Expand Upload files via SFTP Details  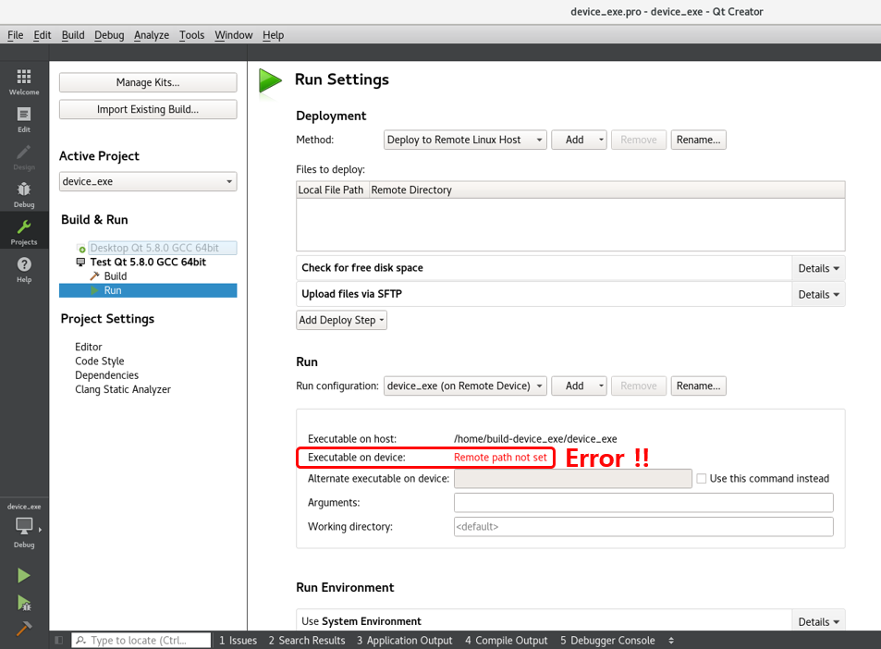click(x=818, y=294)
